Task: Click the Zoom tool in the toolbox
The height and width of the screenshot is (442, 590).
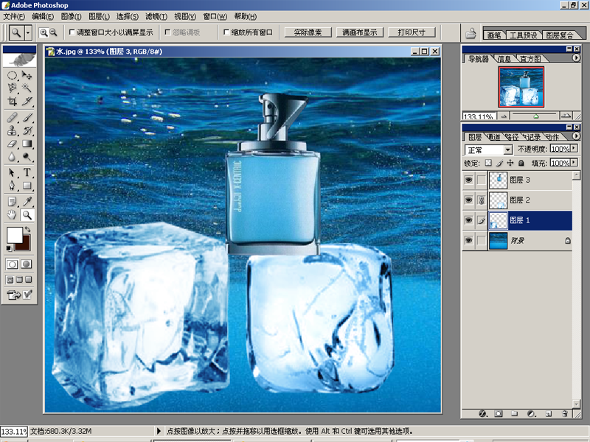Action: [27, 215]
